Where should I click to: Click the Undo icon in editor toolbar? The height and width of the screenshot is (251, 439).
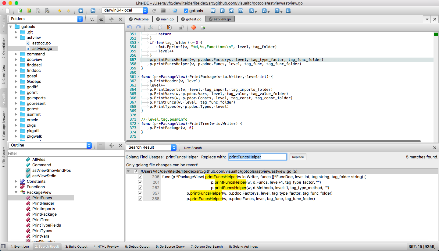(130, 27)
